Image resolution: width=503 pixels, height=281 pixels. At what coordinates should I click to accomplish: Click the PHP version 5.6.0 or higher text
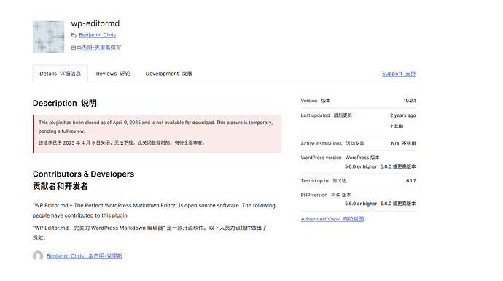pyautogui.click(x=361, y=204)
